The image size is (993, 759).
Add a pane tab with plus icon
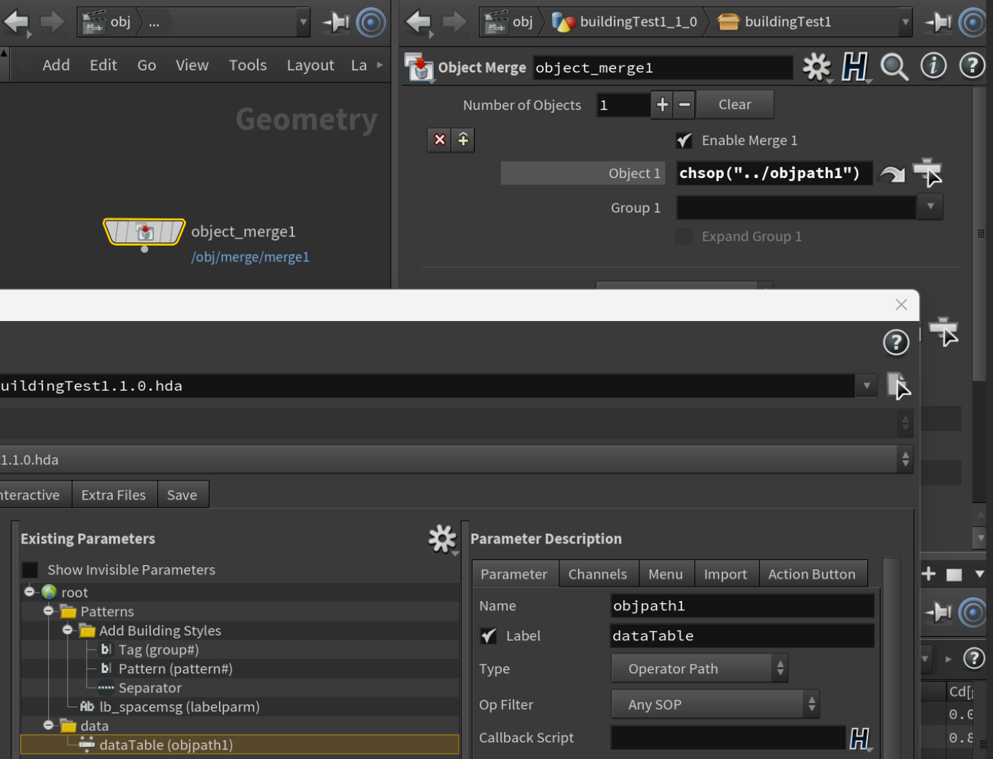point(928,574)
